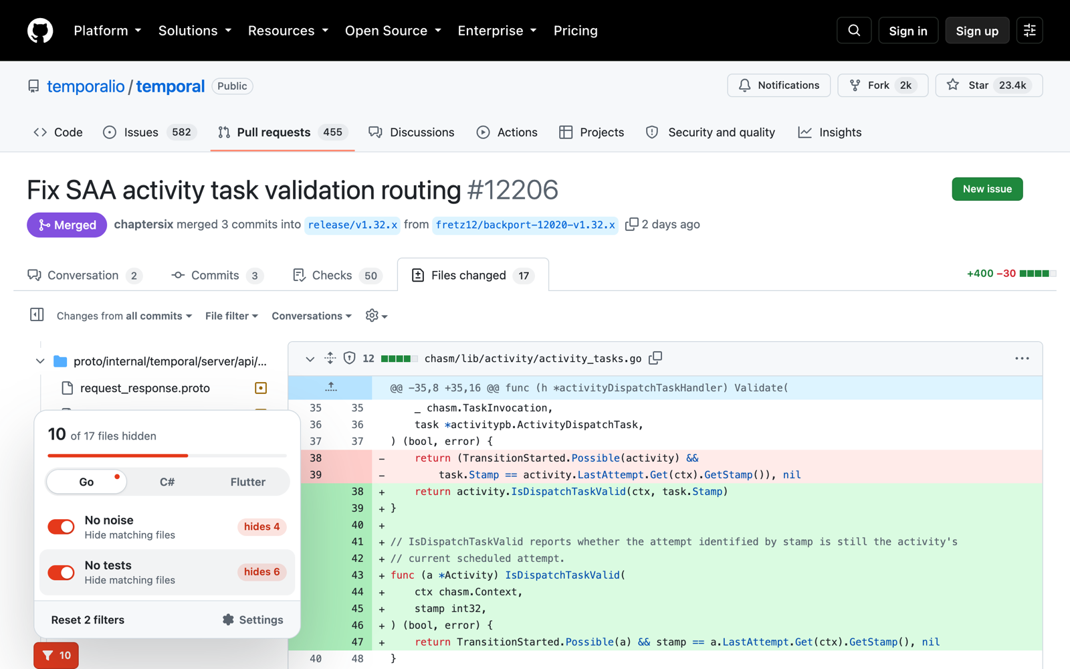Screen dimensions: 1070x669
Task: Open the Insights tab
Action: pyautogui.click(x=830, y=132)
